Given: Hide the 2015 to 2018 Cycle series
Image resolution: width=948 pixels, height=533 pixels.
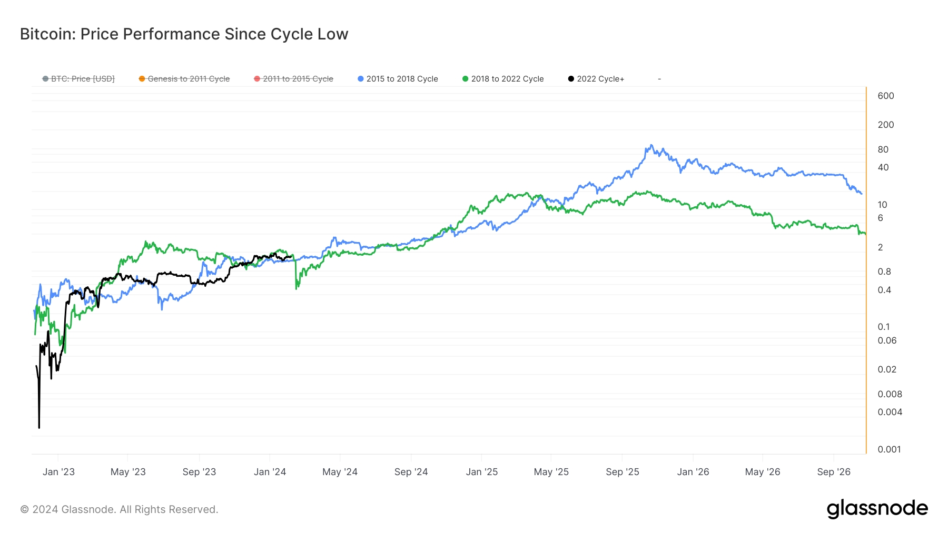Looking at the screenshot, I should [402, 79].
